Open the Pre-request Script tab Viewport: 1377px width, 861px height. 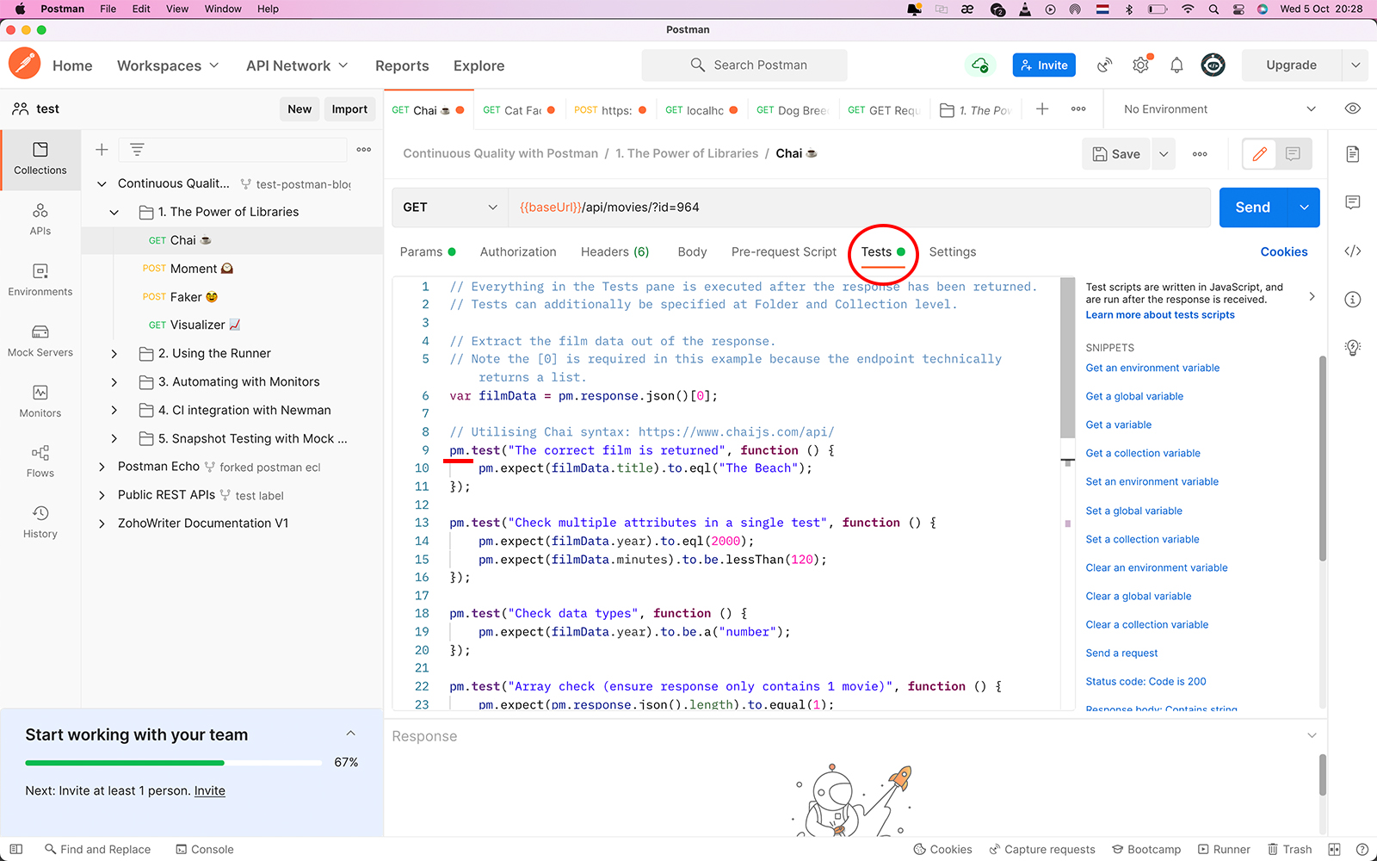coord(784,252)
